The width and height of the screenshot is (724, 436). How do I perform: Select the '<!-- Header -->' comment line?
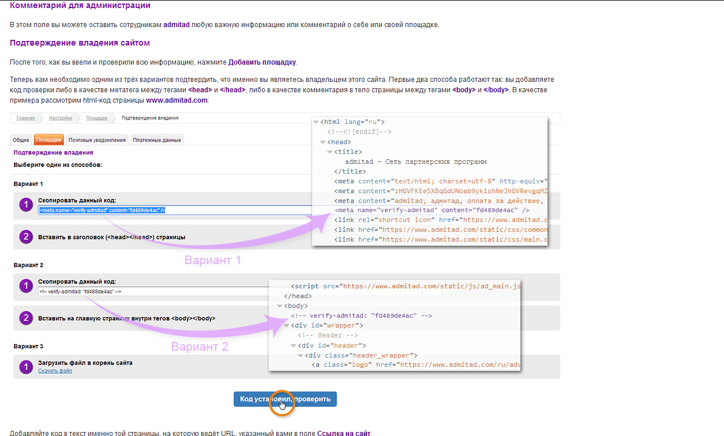tap(328, 335)
